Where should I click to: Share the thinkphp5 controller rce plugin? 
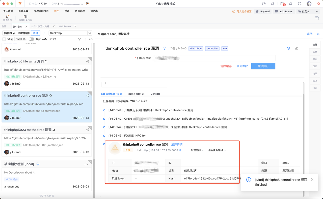(x=87, y=95)
